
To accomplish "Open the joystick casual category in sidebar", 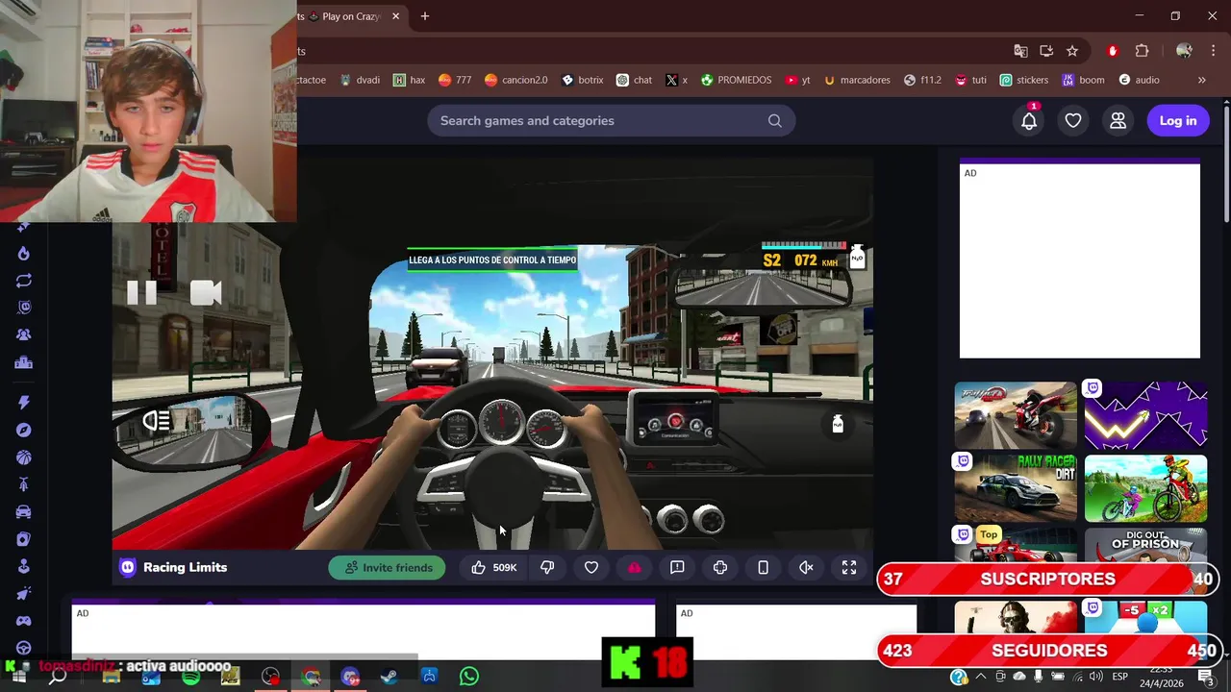I will click(x=24, y=567).
